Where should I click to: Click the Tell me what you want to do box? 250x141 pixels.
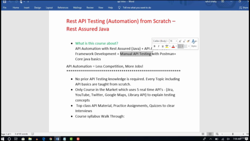click(137, 8)
